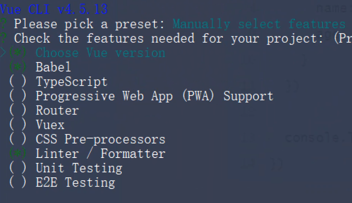The width and height of the screenshot is (352, 203).
Task: Click Progressive Web App Support text
Action: 154,96
